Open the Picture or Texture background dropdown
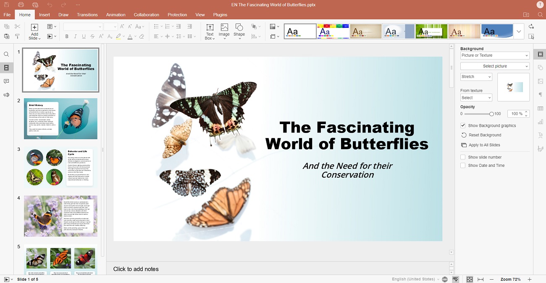This screenshot has width=546, height=283. pyautogui.click(x=494, y=55)
